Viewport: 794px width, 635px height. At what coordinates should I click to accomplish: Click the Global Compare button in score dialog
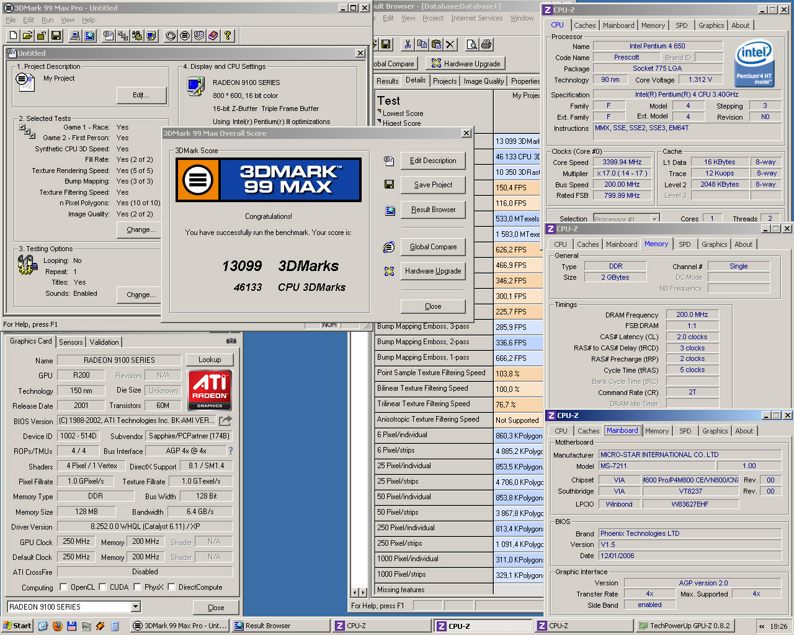pyautogui.click(x=433, y=247)
